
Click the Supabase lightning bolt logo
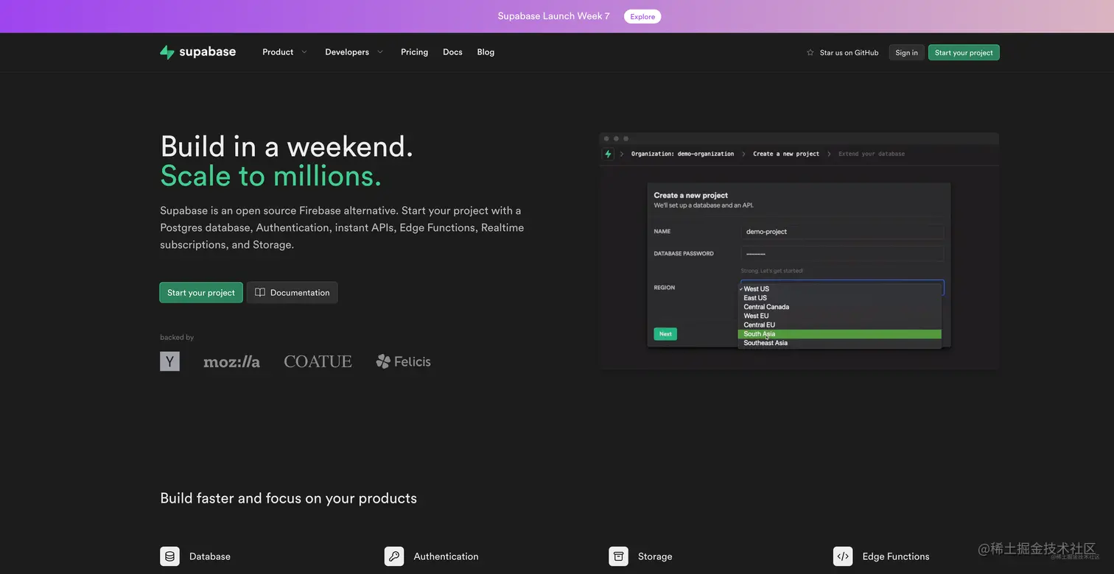pos(167,52)
